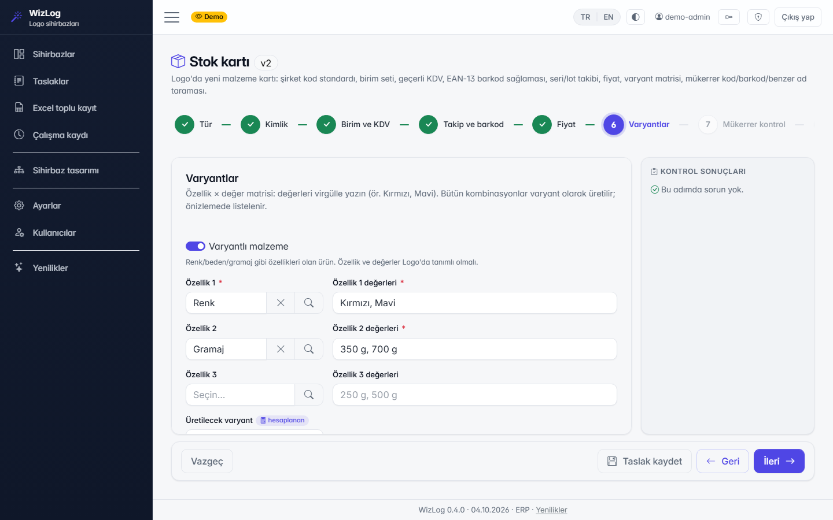Image resolution: width=833 pixels, height=520 pixels.
Task: Search properties for Özellik 1
Action: pyautogui.click(x=309, y=303)
